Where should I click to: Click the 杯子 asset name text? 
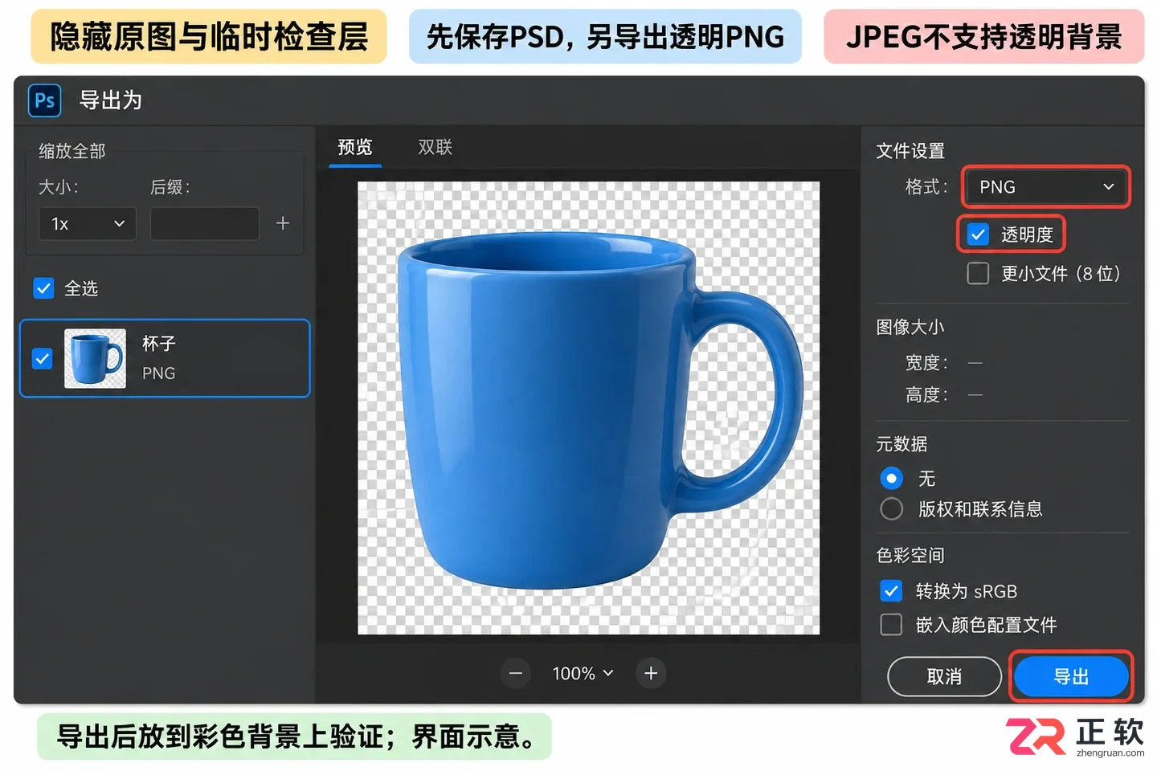[x=159, y=344]
